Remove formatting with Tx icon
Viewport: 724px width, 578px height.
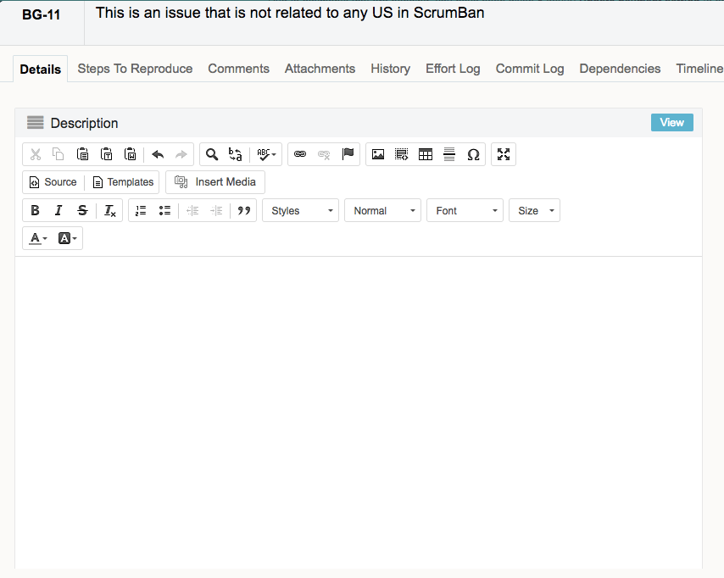pos(110,210)
